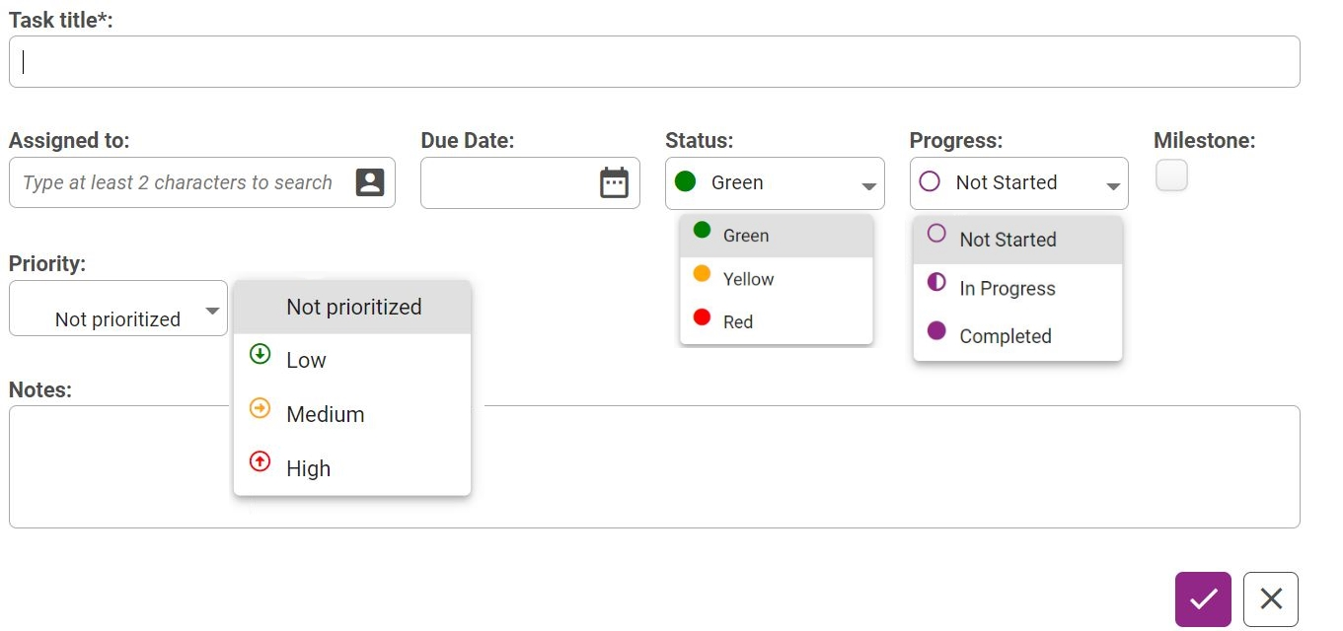Image resolution: width=1343 pixels, height=631 pixels.
Task: Pick the Red status option
Action: (737, 322)
